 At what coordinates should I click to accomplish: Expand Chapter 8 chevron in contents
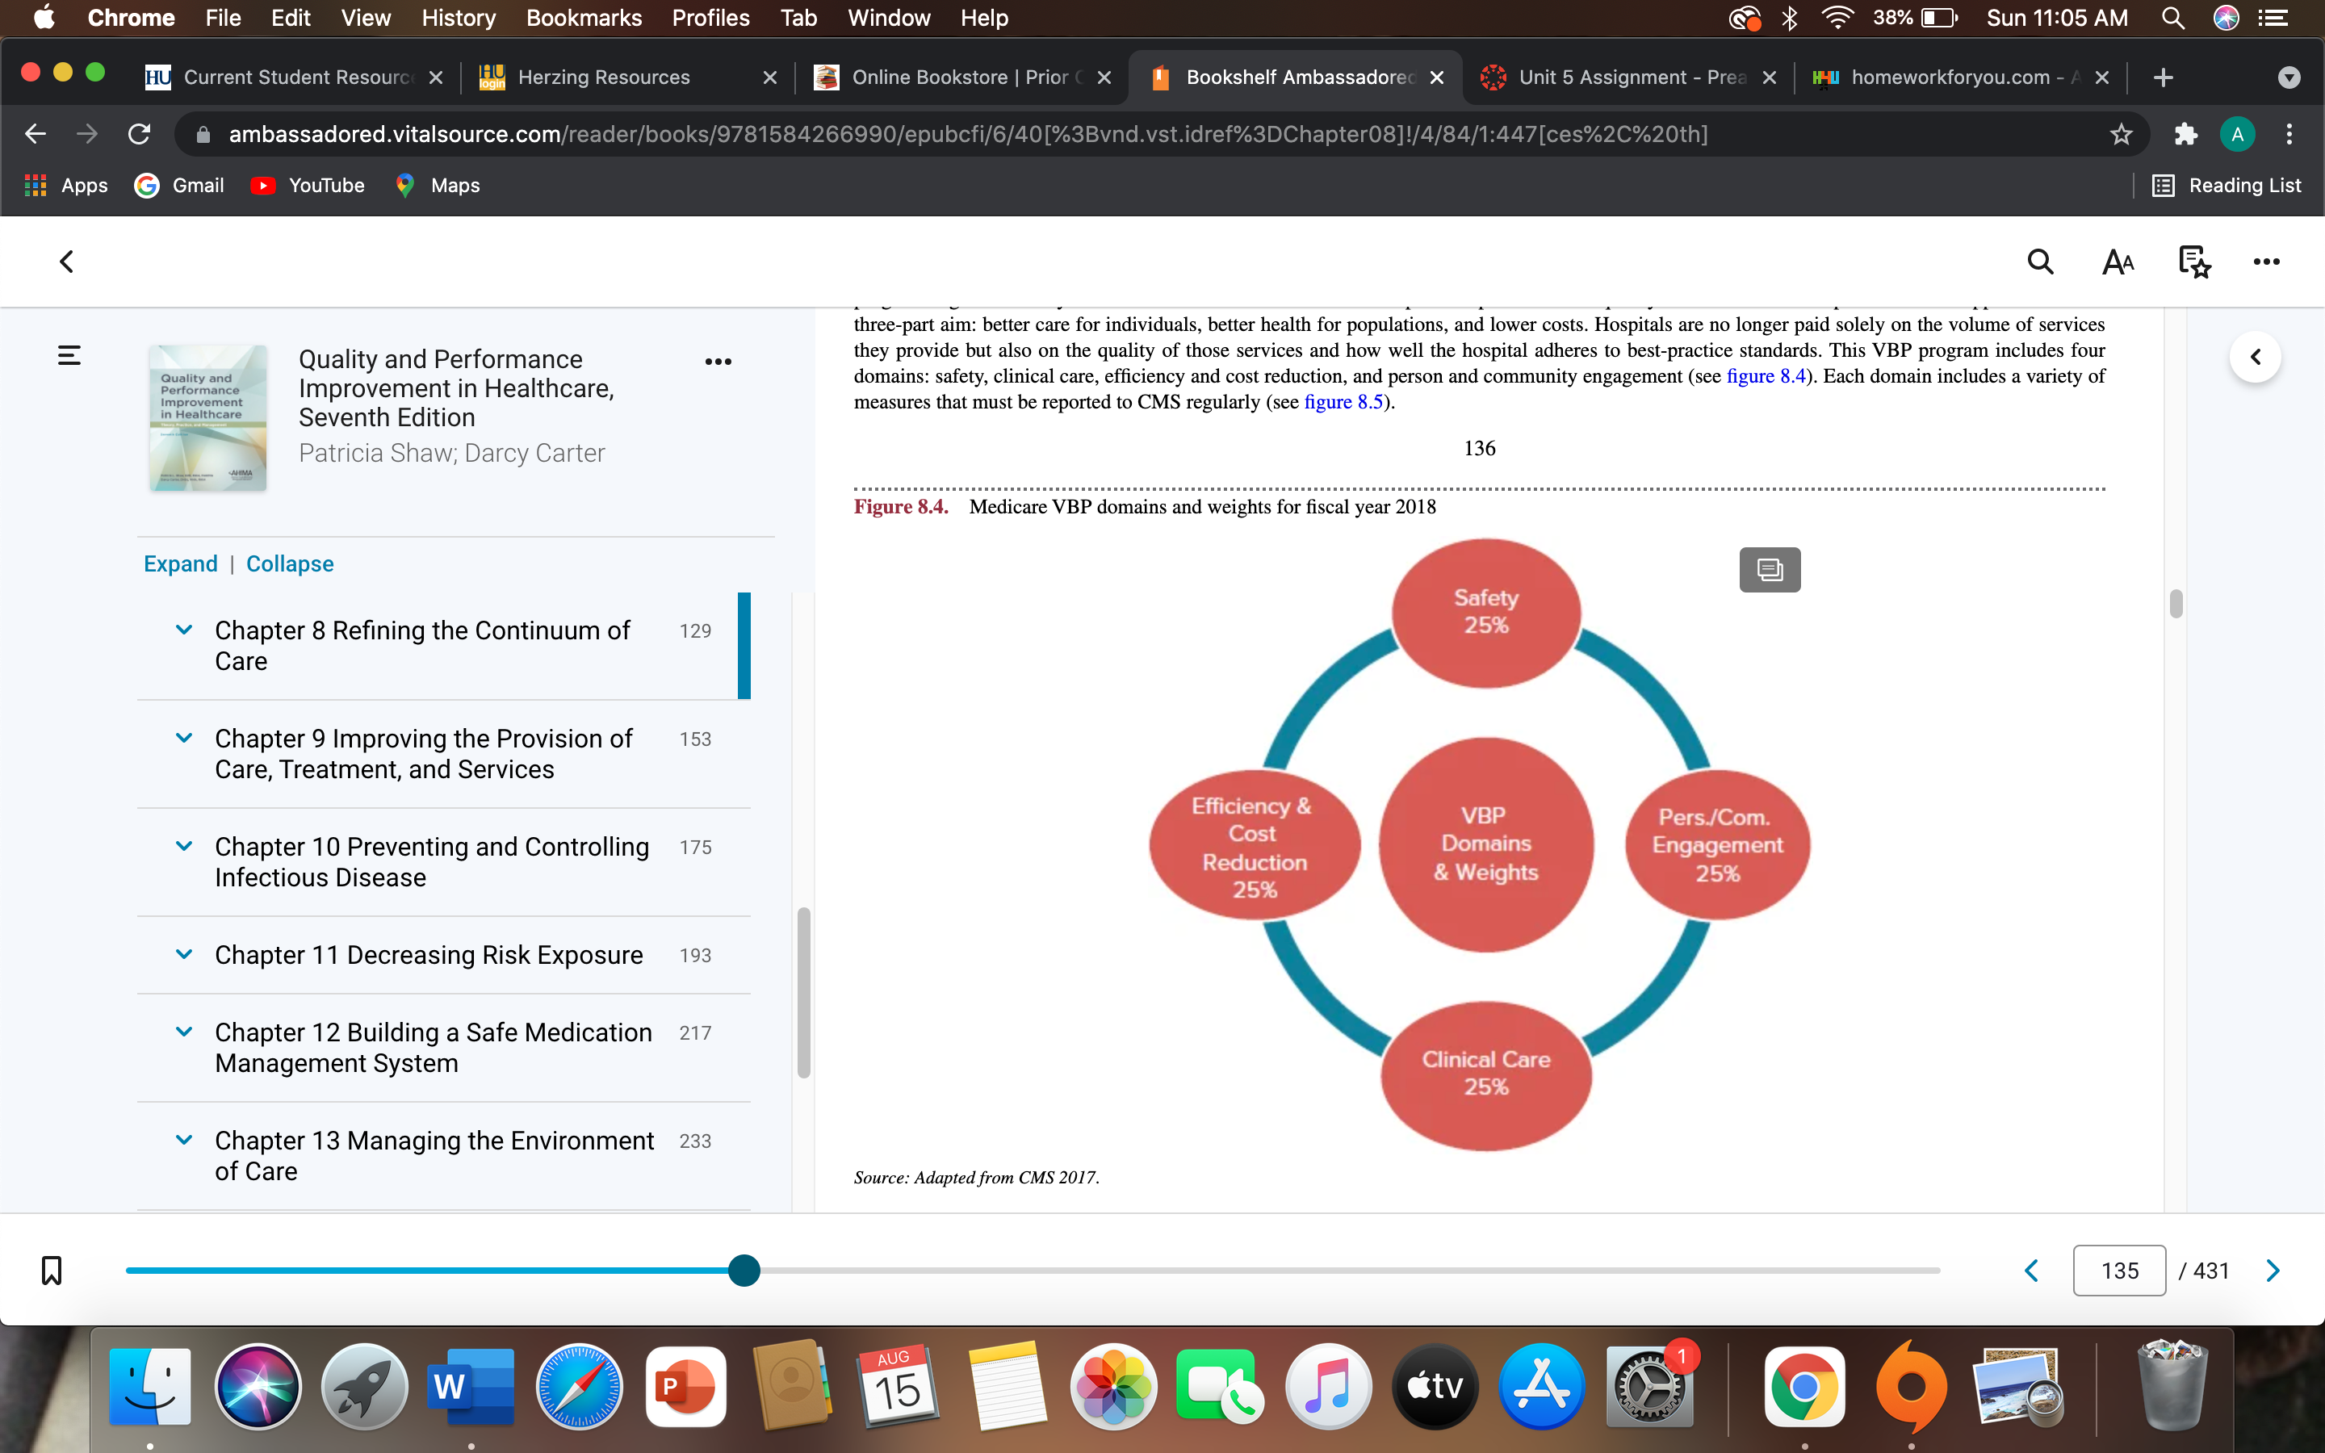pos(183,630)
